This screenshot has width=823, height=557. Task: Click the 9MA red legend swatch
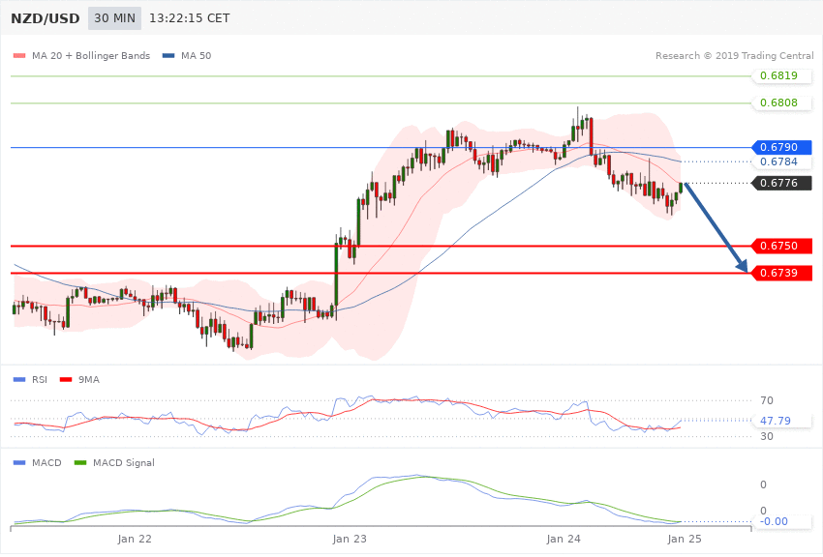click(x=66, y=380)
